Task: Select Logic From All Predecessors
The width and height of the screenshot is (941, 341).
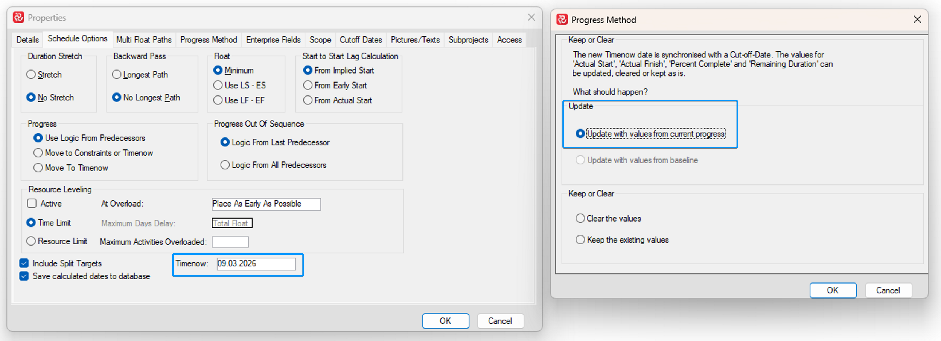Action: (225, 165)
